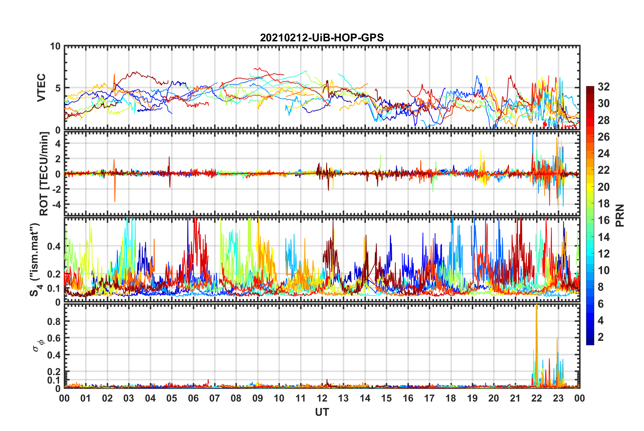Click the 18 tick on the PRN colorbar
Image resolution: width=644 pixels, height=431 pixels.
[x=603, y=204]
